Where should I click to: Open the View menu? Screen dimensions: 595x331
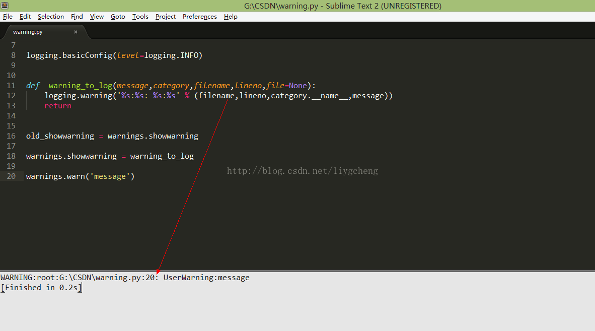click(97, 17)
